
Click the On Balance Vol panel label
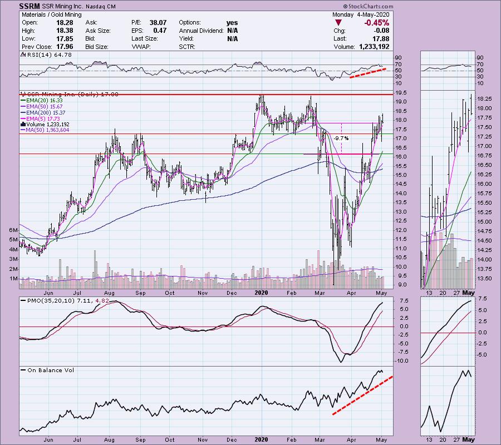click(47, 370)
